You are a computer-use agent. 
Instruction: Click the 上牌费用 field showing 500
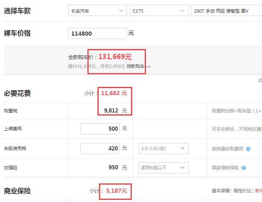pyautogui.click(x=100, y=129)
